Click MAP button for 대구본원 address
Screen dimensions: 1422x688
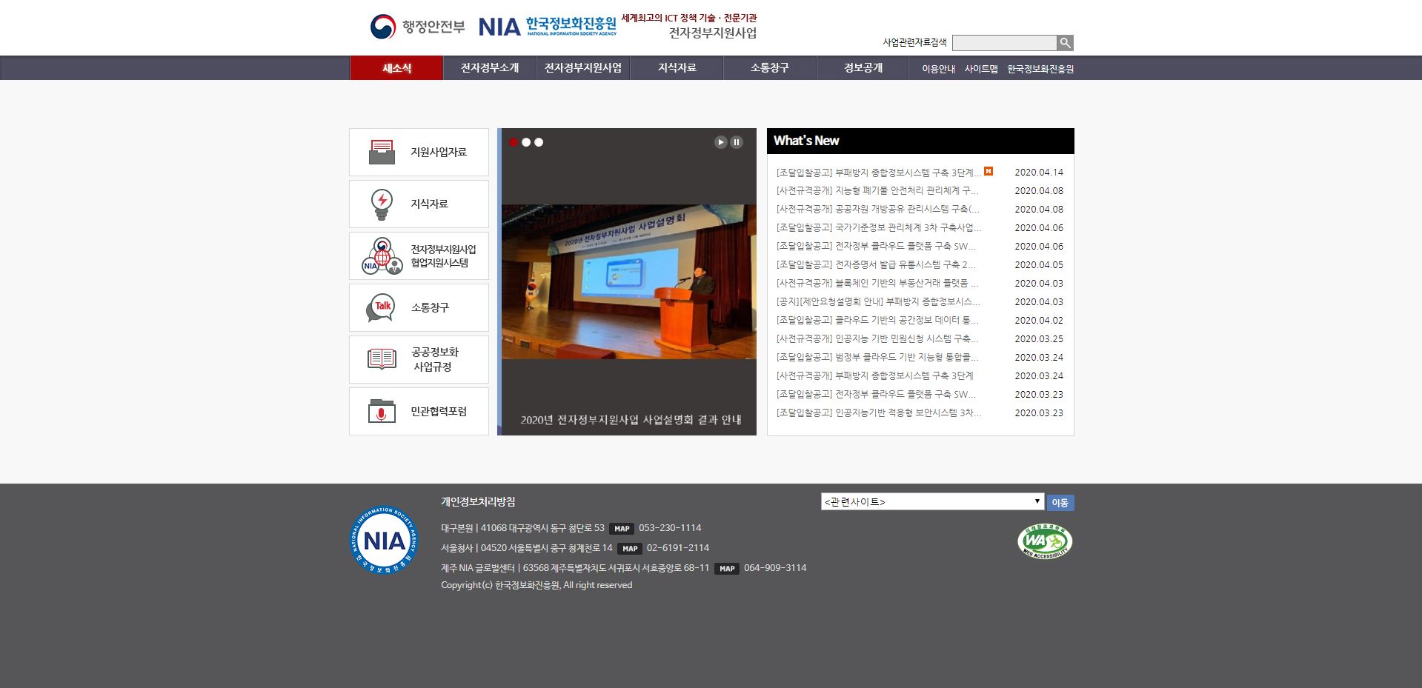pos(622,529)
